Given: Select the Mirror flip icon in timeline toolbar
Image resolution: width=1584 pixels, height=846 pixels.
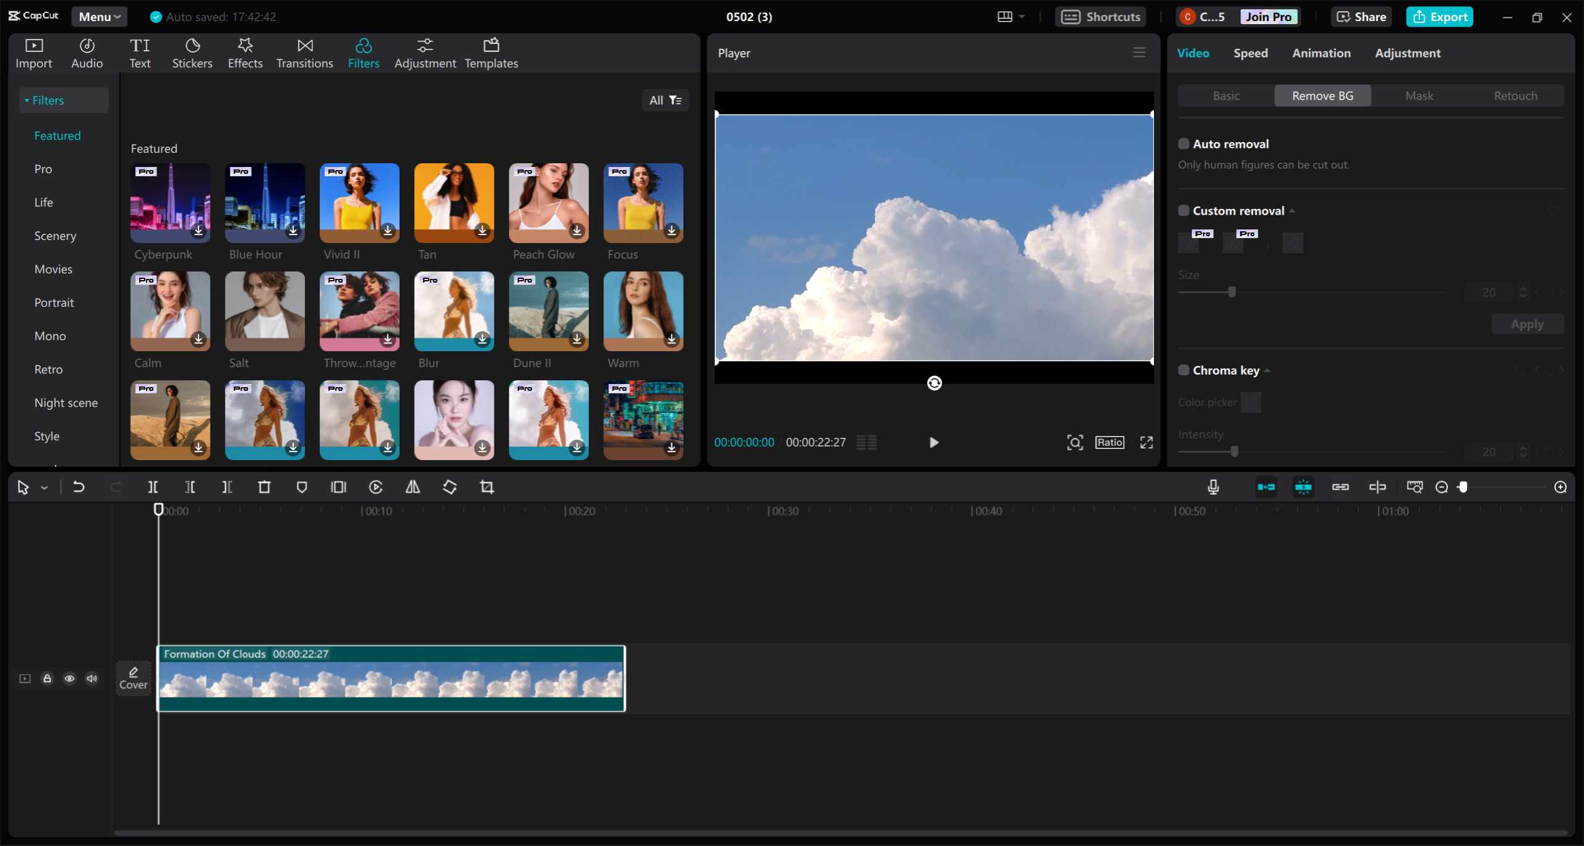Looking at the screenshot, I should tap(413, 487).
